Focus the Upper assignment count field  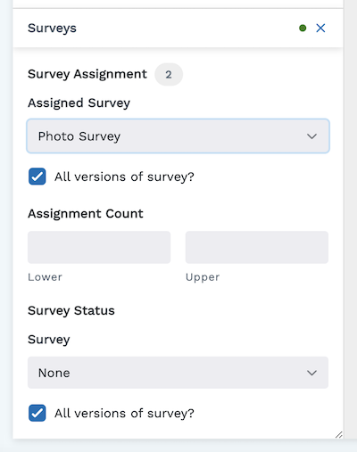(257, 247)
